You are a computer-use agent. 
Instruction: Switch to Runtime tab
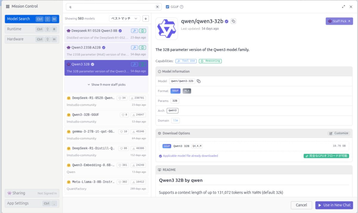point(32,29)
